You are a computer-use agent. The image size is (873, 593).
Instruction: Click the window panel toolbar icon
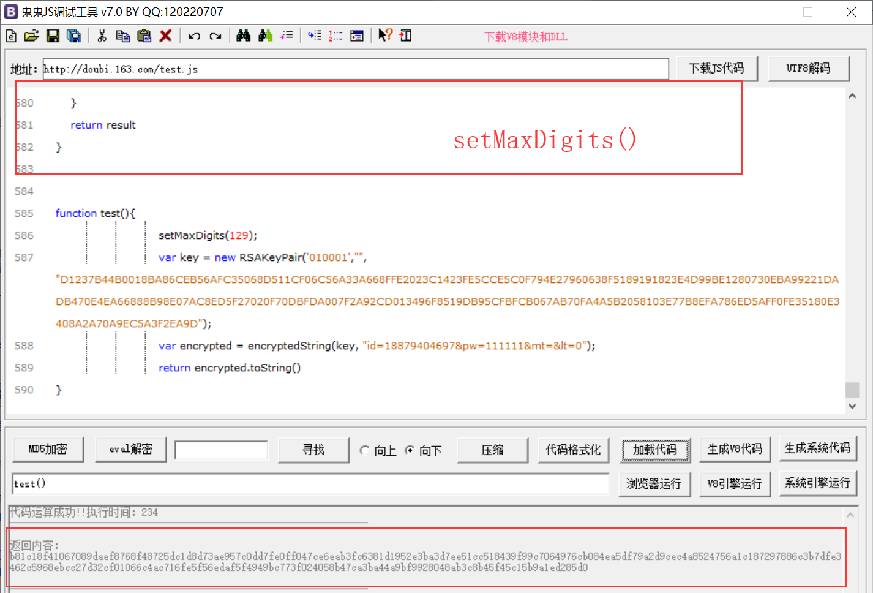point(357,36)
